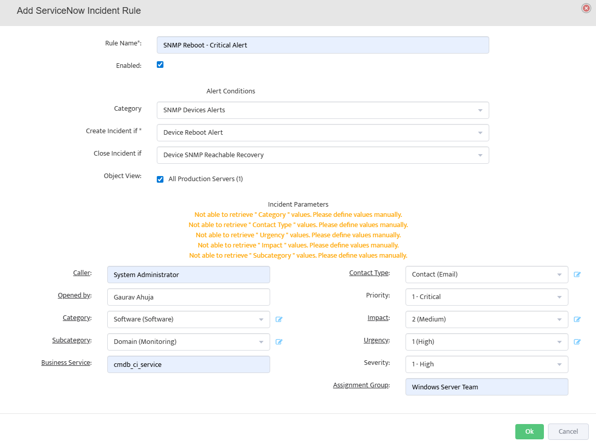The width and height of the screenshot is (596, 447).
Task: Click edit icon beside Category dropdown
Action: pos(279,319)
